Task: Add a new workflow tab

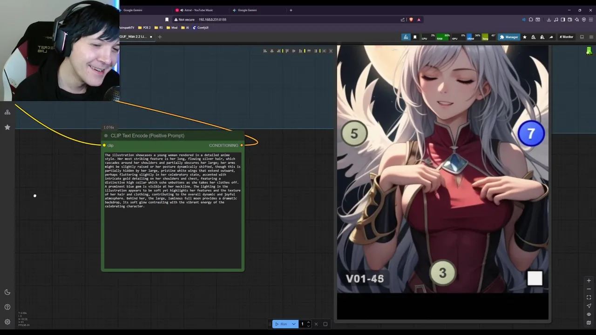Action: point(160,37)
